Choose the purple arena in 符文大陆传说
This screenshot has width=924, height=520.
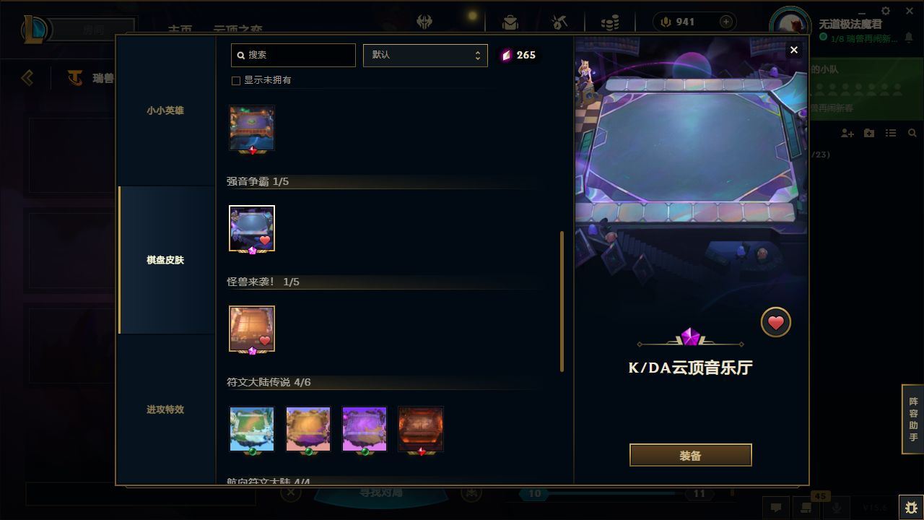365,429
